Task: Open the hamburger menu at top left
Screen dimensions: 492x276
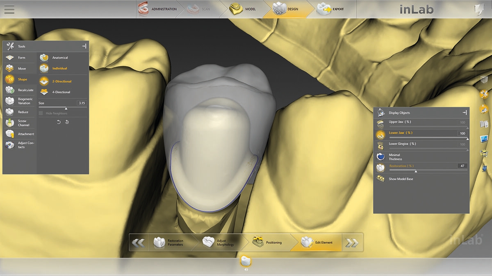Action: 9,9
